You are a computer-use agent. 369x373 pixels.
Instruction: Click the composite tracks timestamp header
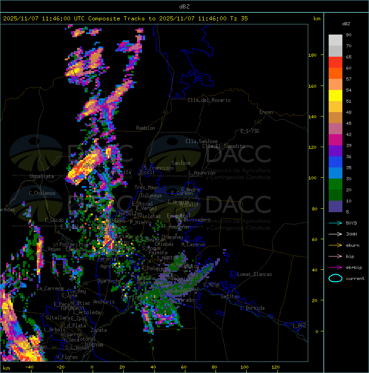pos(126,19)
